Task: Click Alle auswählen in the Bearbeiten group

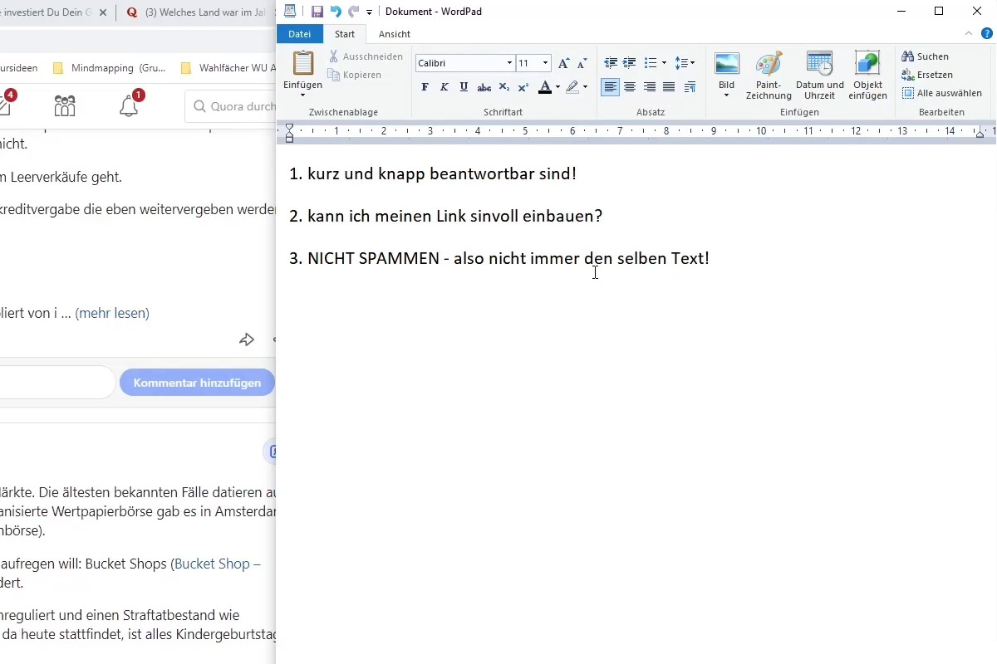Action: click(x=942, y=93)
